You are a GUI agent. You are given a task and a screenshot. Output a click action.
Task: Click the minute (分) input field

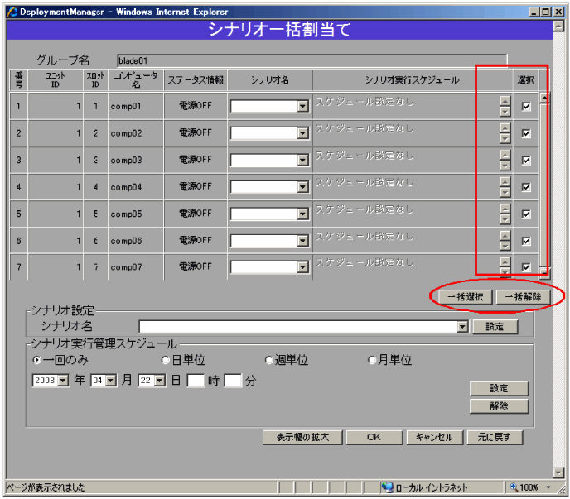[233, 381]
